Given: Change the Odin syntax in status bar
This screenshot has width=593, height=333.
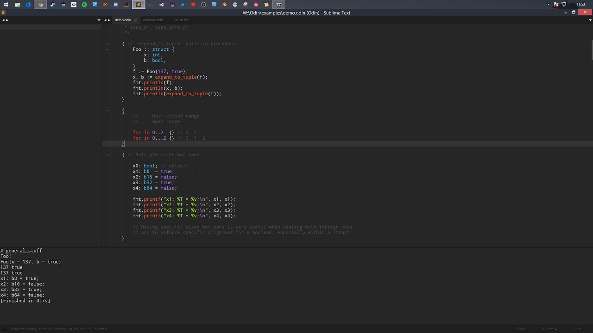Looking at the screenshot, I should pos(577,329).
